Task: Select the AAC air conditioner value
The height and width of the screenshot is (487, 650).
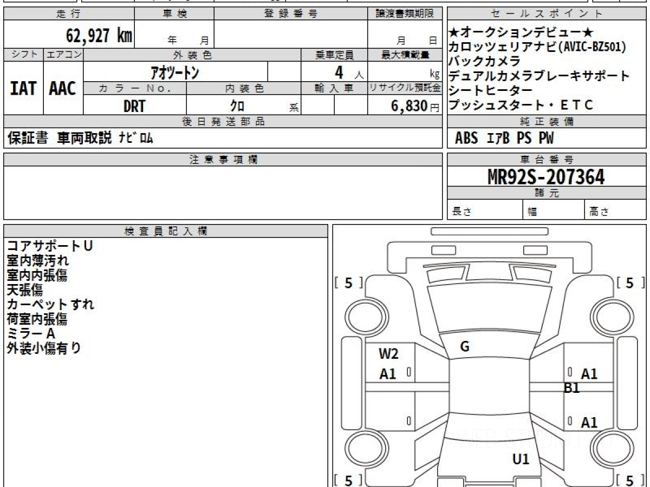Action: click(63, 88)
